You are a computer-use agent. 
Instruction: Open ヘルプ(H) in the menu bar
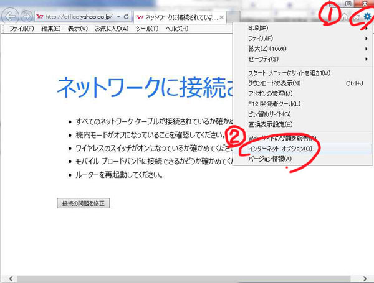tap(177, 29)
